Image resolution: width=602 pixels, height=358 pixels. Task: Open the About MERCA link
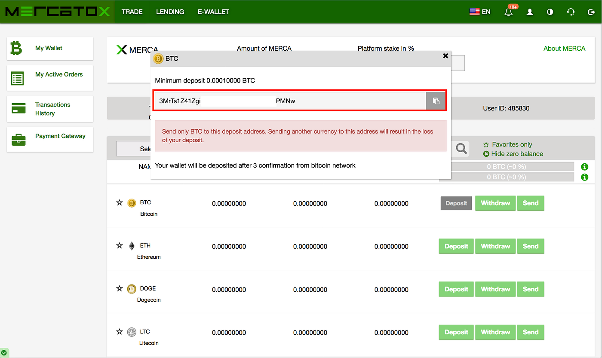point(564,48)
